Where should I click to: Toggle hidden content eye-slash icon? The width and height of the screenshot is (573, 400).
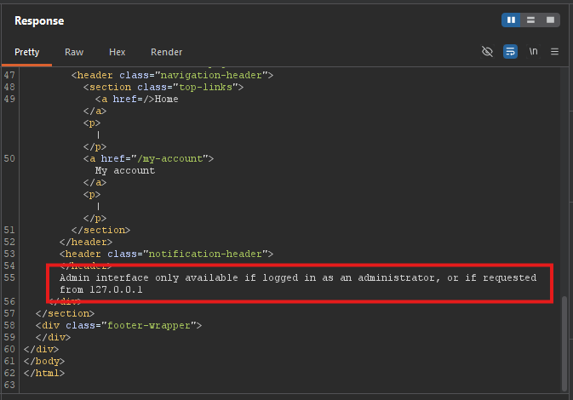point(487,52)
